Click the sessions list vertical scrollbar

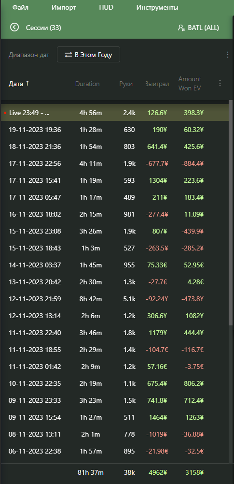coord(231,212)
